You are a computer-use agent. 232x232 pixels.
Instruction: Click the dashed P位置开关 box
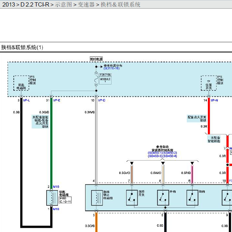click(x=209, y=83)
